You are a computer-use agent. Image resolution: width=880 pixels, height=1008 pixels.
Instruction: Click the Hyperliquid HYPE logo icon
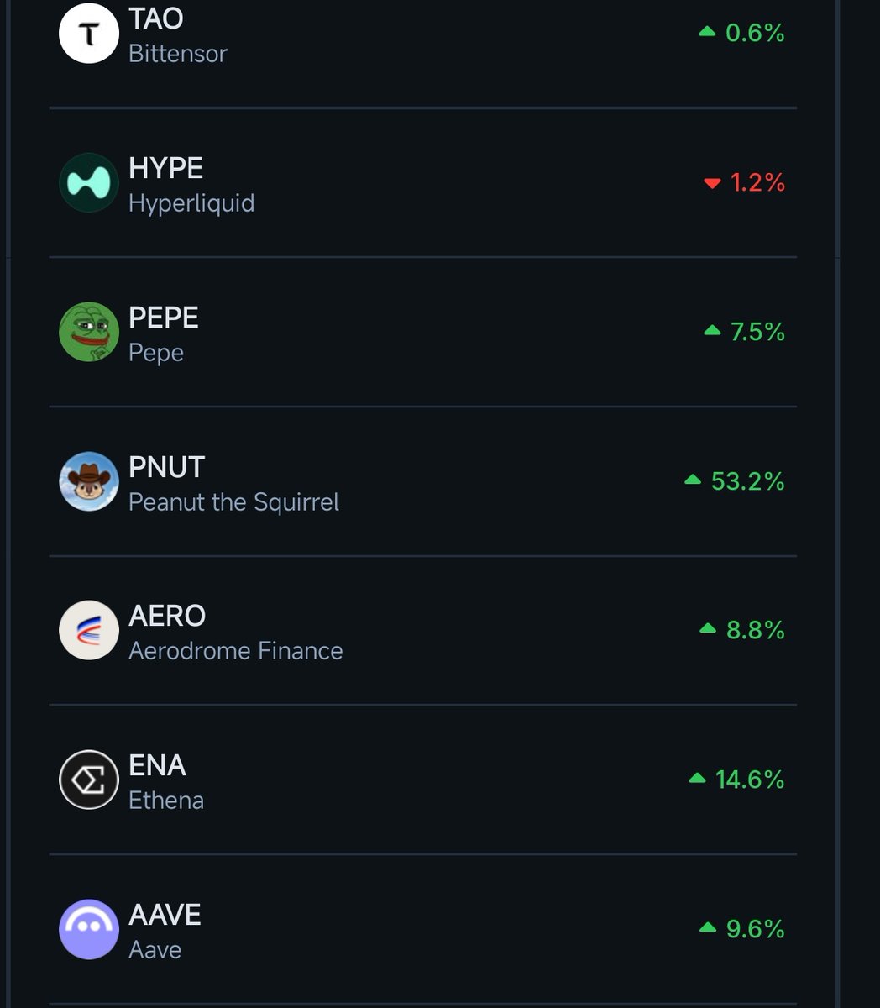coord(88,182)
